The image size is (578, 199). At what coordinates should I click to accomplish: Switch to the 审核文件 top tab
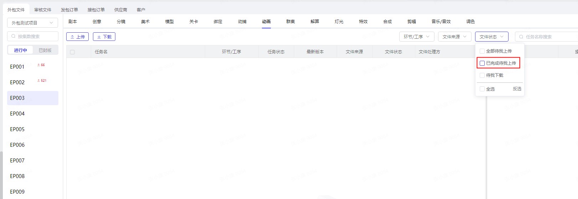43,10
